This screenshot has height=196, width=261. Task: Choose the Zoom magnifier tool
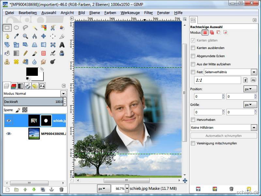(25, 36)
